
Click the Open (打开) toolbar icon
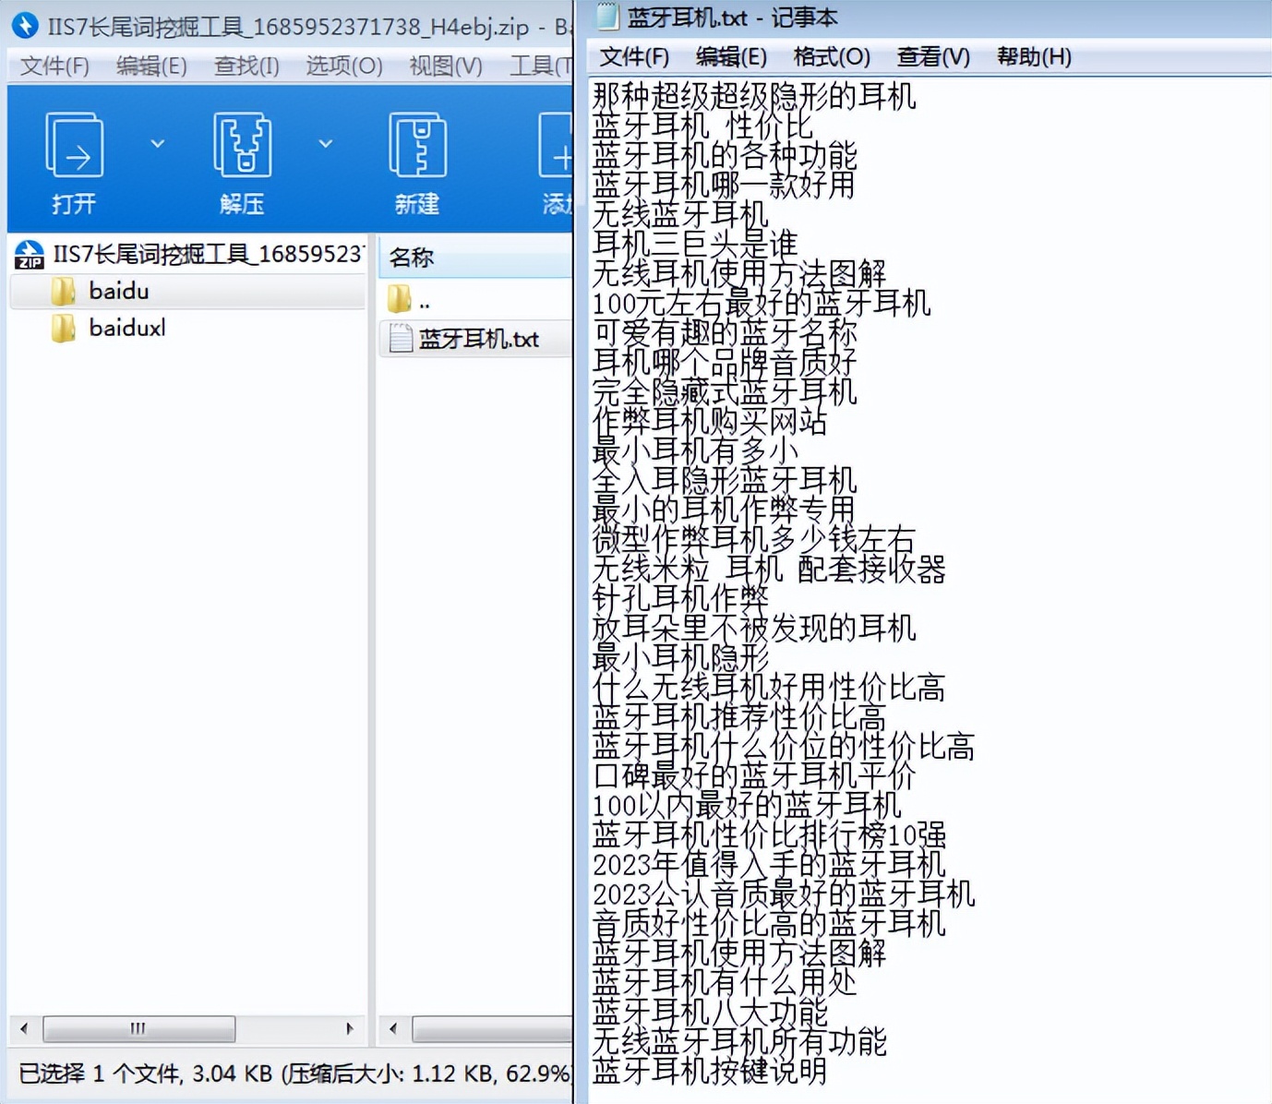[74, 145]
